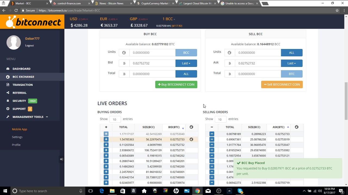The image size is (348, 195).
Task: Open Support in the sidebar
Action: point(19,109)
